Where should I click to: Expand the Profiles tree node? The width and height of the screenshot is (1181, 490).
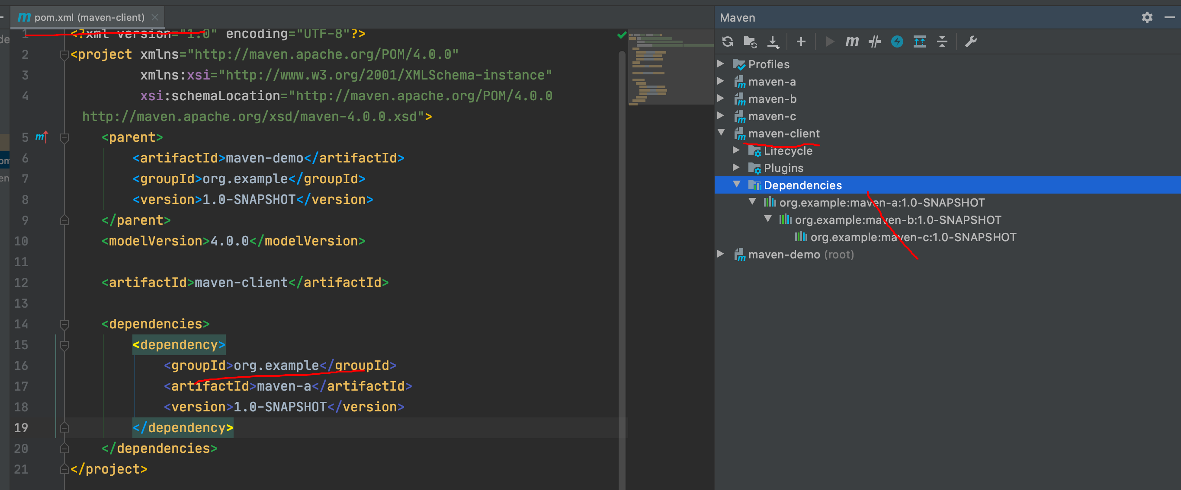click(721, 64)
